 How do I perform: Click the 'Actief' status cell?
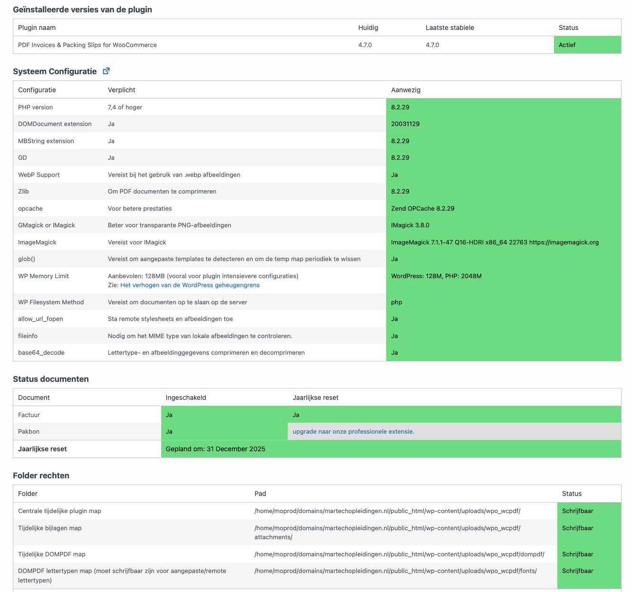click(587, 45)
